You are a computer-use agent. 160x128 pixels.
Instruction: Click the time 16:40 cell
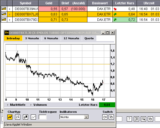(x=143, y=9)
